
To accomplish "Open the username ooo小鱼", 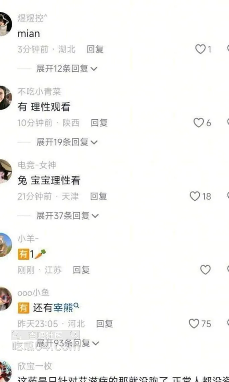I will point(33,293).
